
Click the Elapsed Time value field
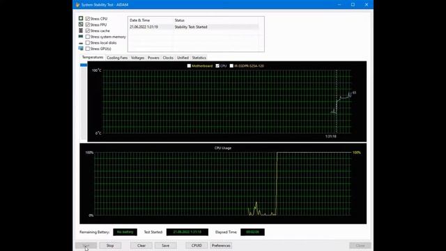(x=252, y=232)
